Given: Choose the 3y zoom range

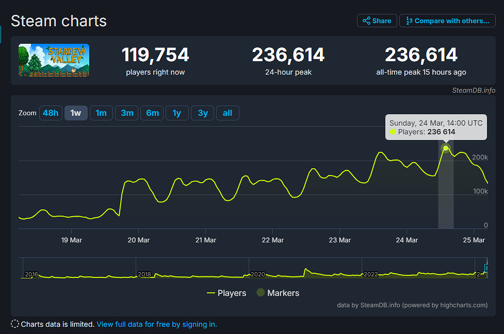Looking at the screenshot, I should 203,113.
